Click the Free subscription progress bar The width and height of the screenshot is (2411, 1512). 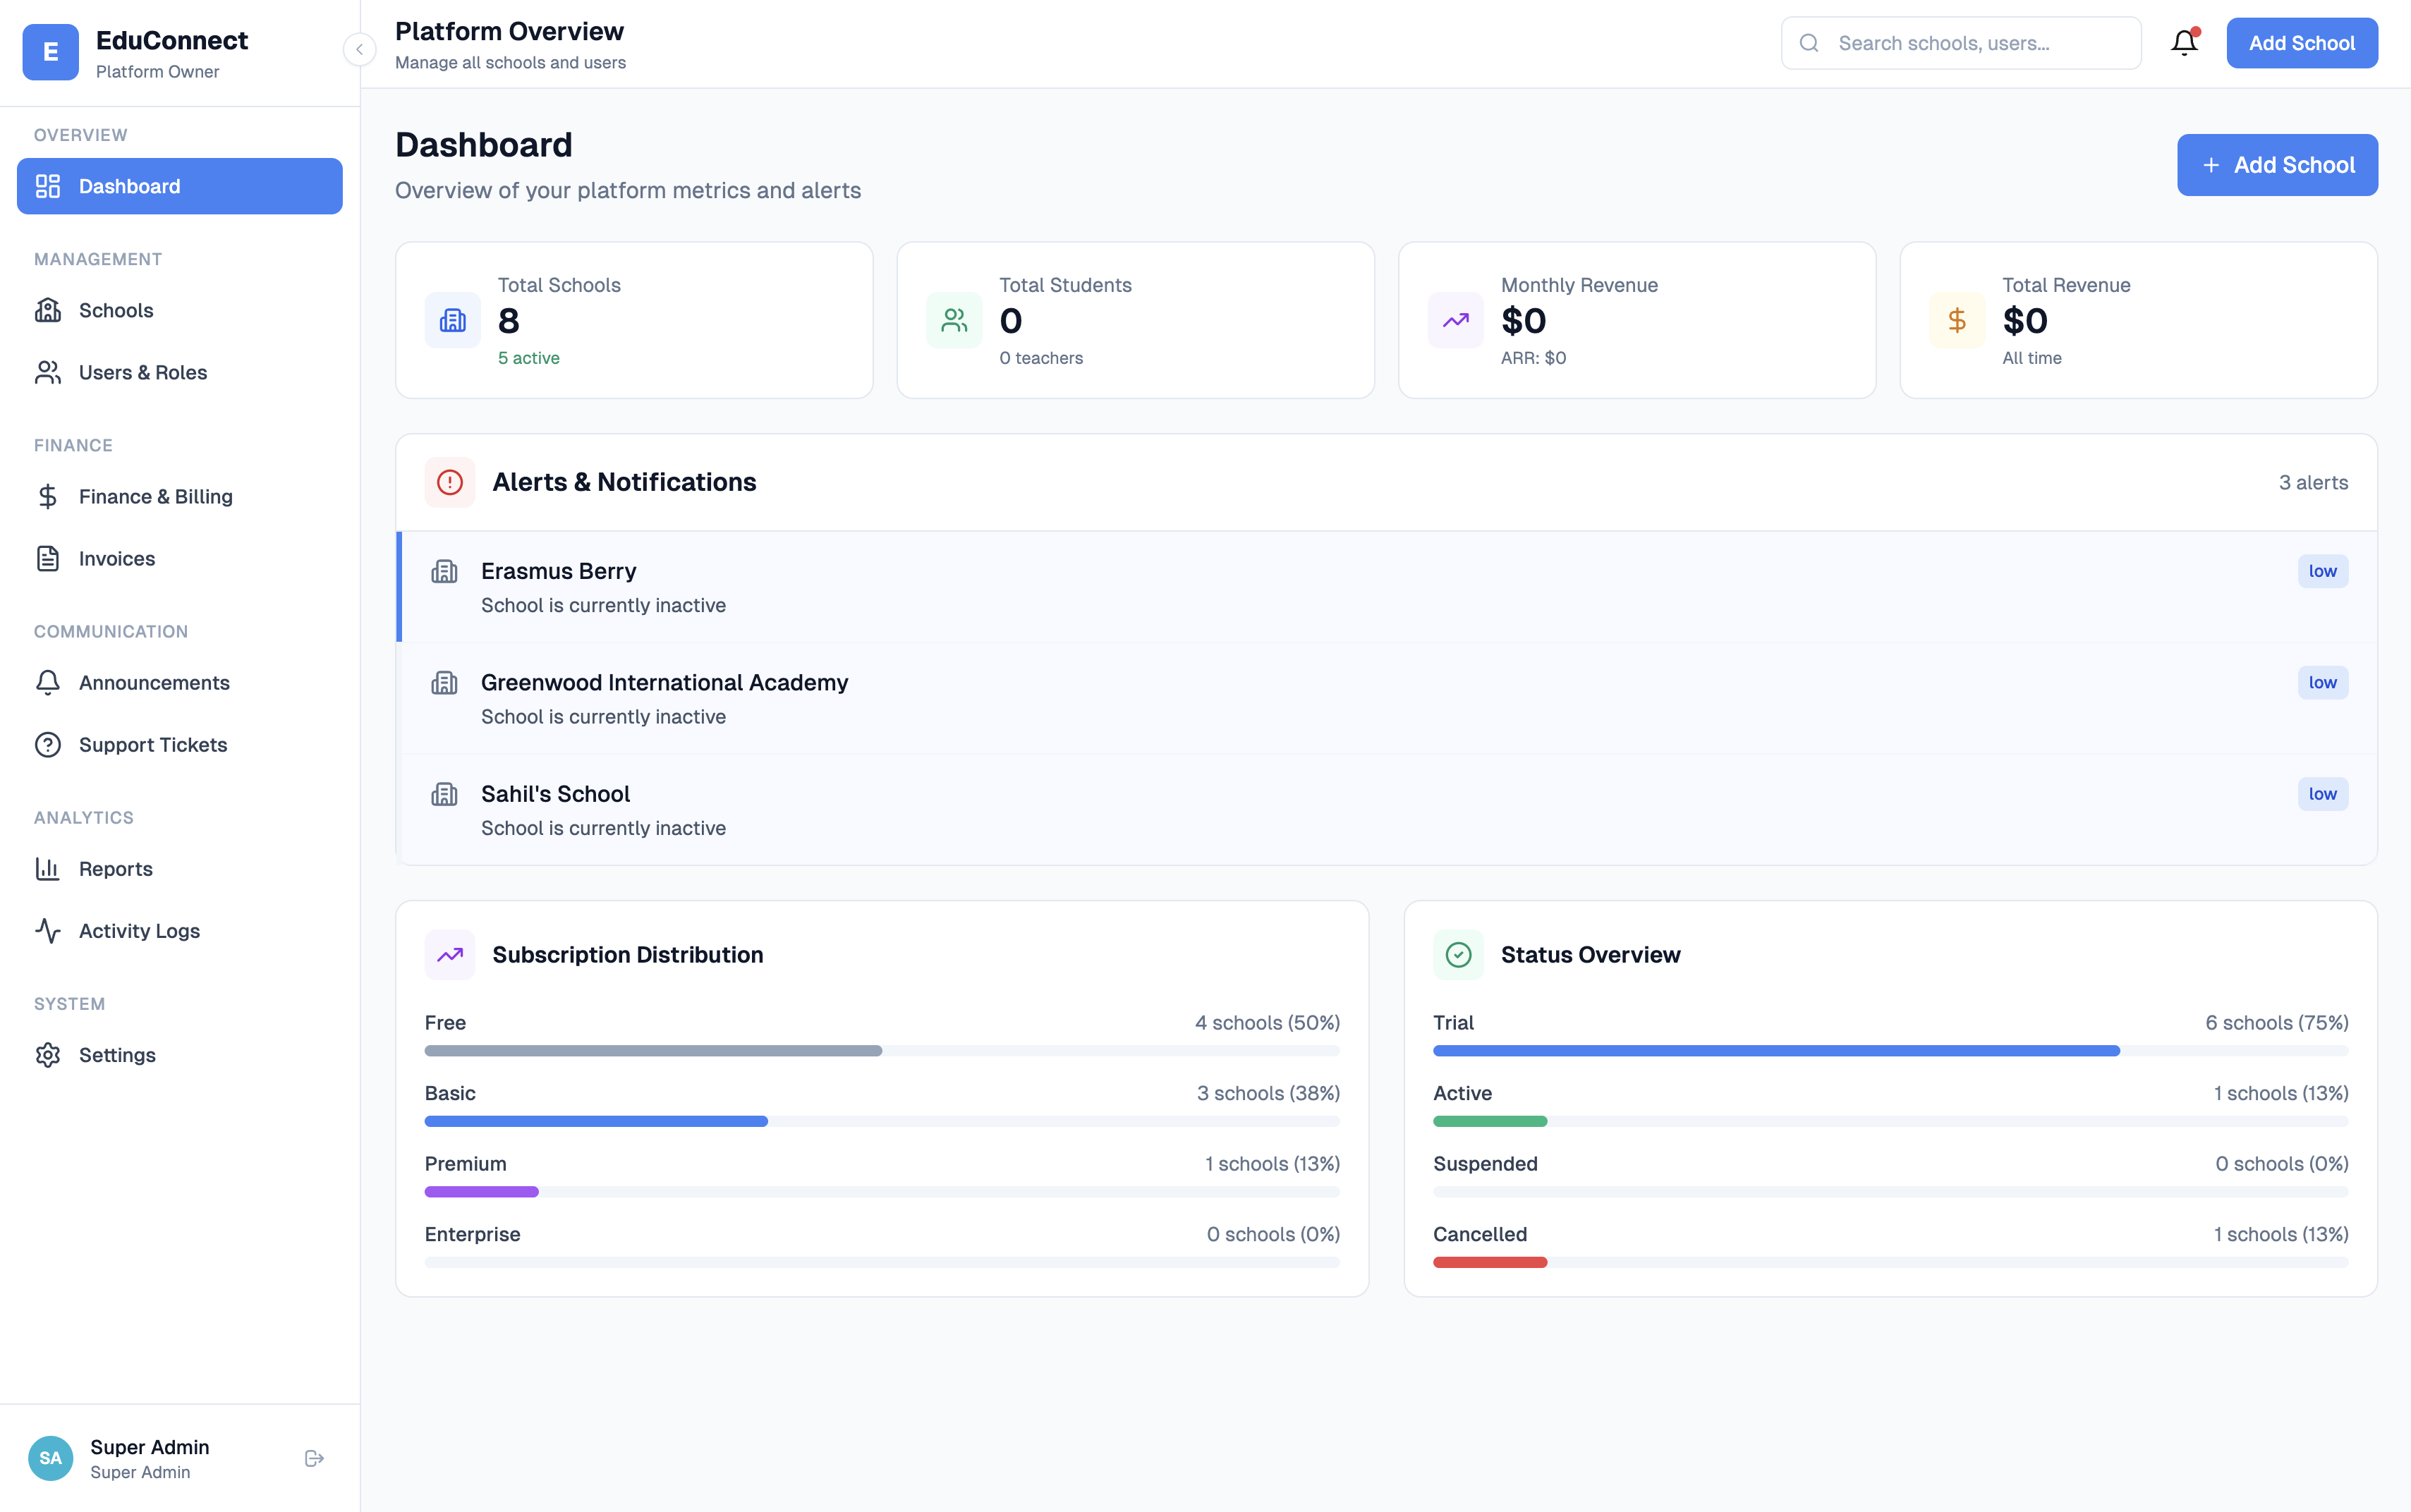(x=881, y=1051)
